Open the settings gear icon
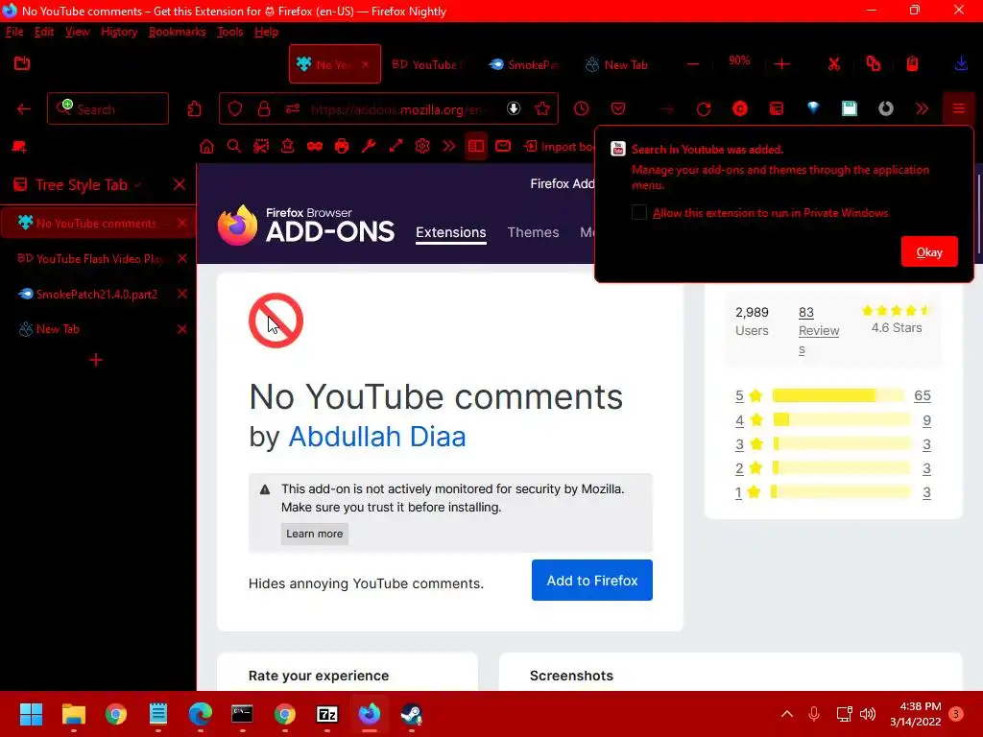Viewport: 983px width, 737px height. 422,147
